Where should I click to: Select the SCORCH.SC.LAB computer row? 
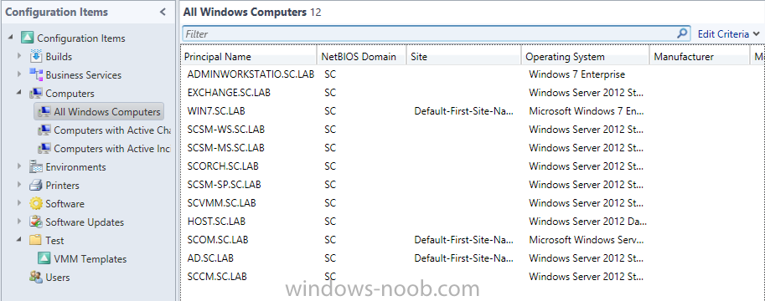(x=471, y=166)
